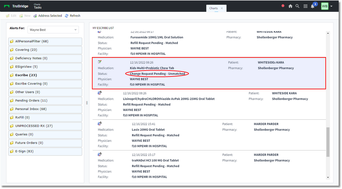Select Furosemide 10MG/1ML Oral Solution

tap(157, 37)
